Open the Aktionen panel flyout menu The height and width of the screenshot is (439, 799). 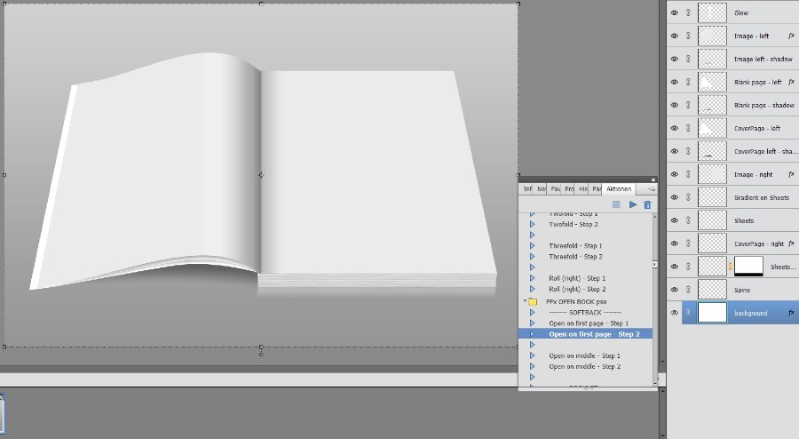click(652, 189)
